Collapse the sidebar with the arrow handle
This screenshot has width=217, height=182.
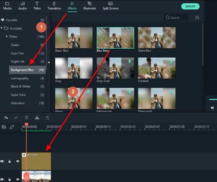tap(49, 62)
